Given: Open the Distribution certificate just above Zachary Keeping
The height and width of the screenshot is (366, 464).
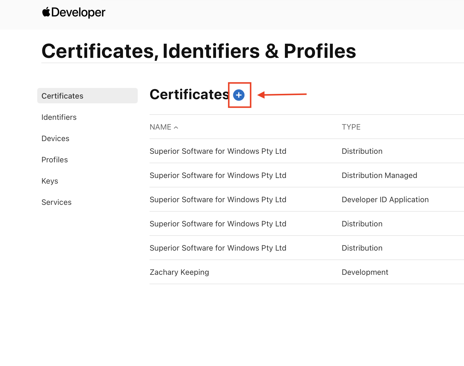Looking at the screenshot, I should (x=218, y=248).
